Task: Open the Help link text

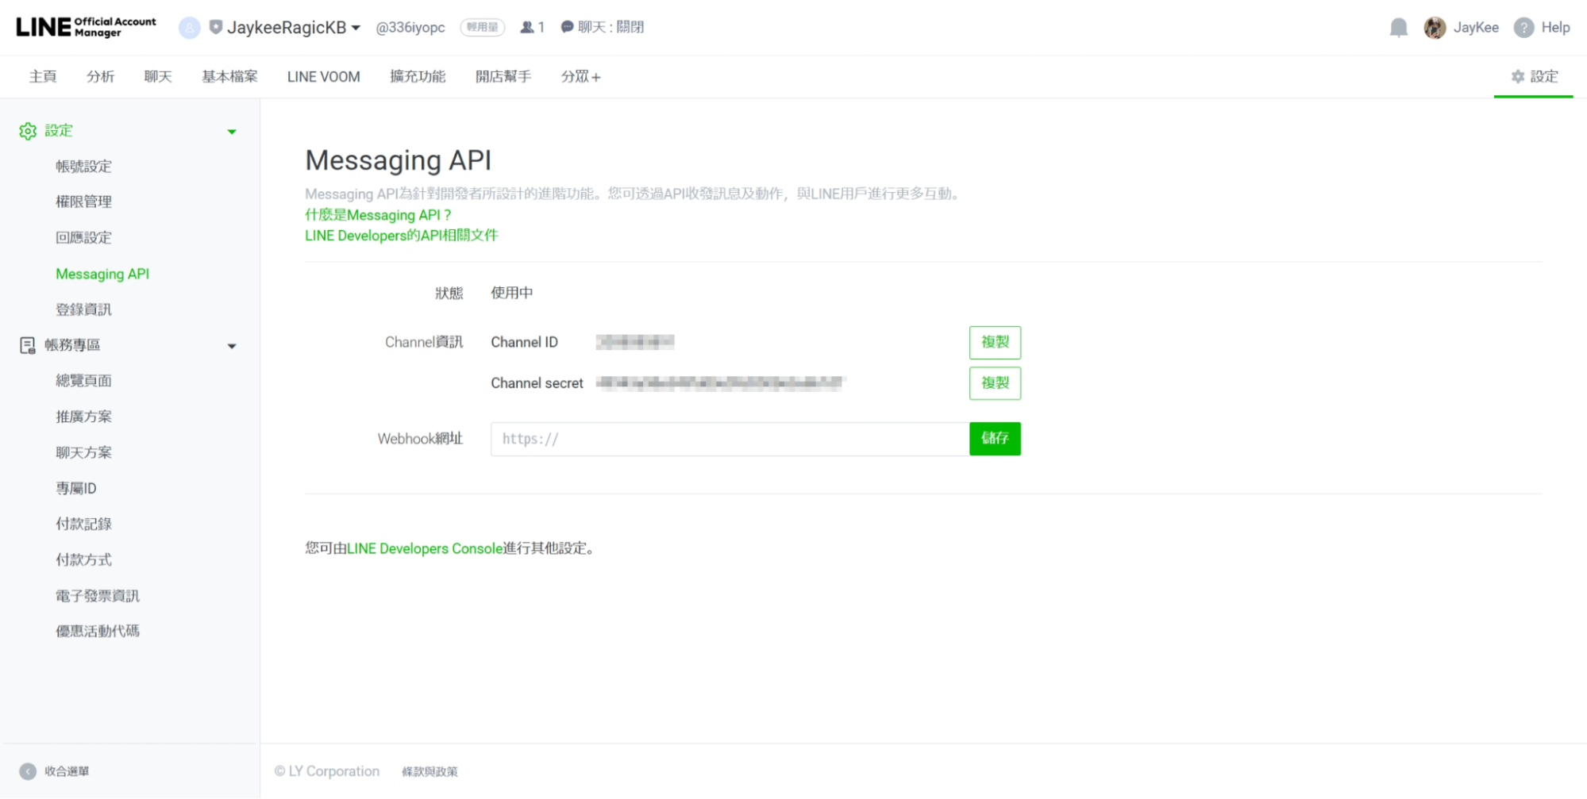Action: point(1555,28)
